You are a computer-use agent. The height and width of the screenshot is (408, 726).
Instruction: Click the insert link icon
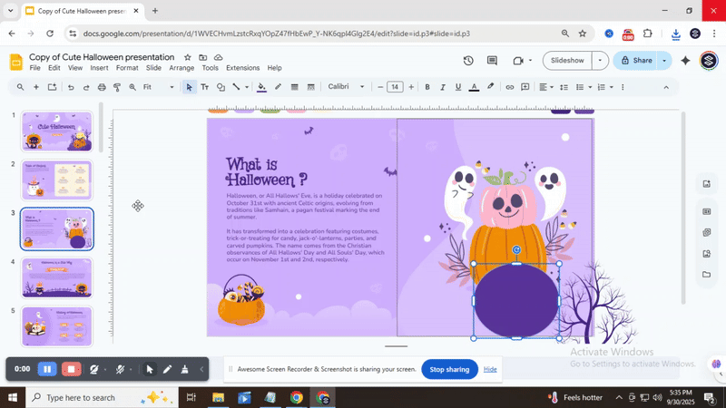pos(510,87)
